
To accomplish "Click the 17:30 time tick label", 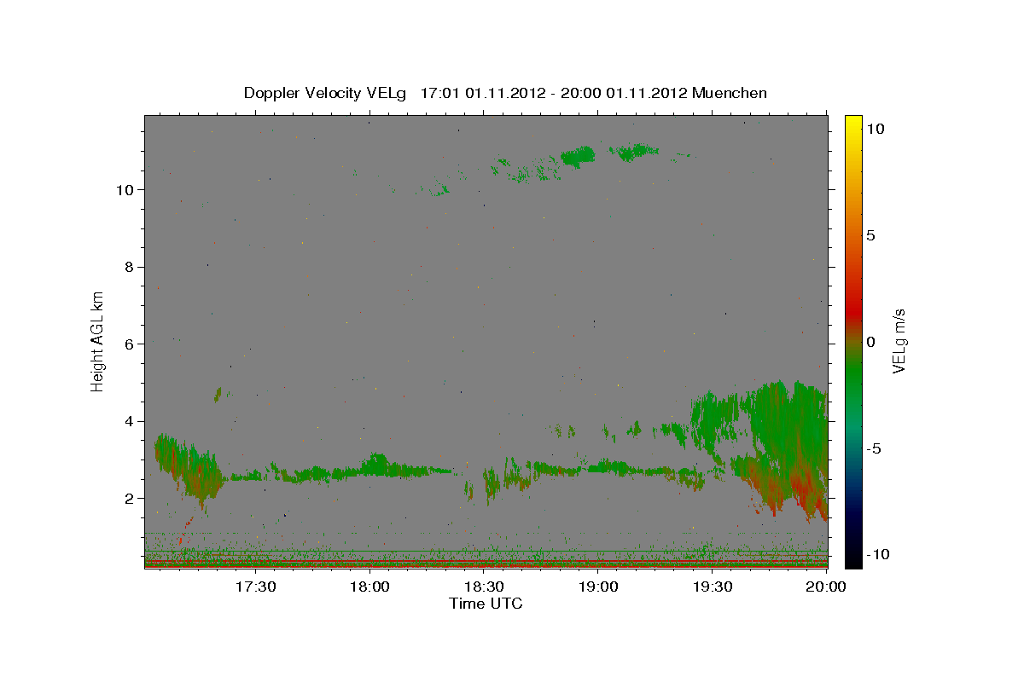I will pos(255,587).
